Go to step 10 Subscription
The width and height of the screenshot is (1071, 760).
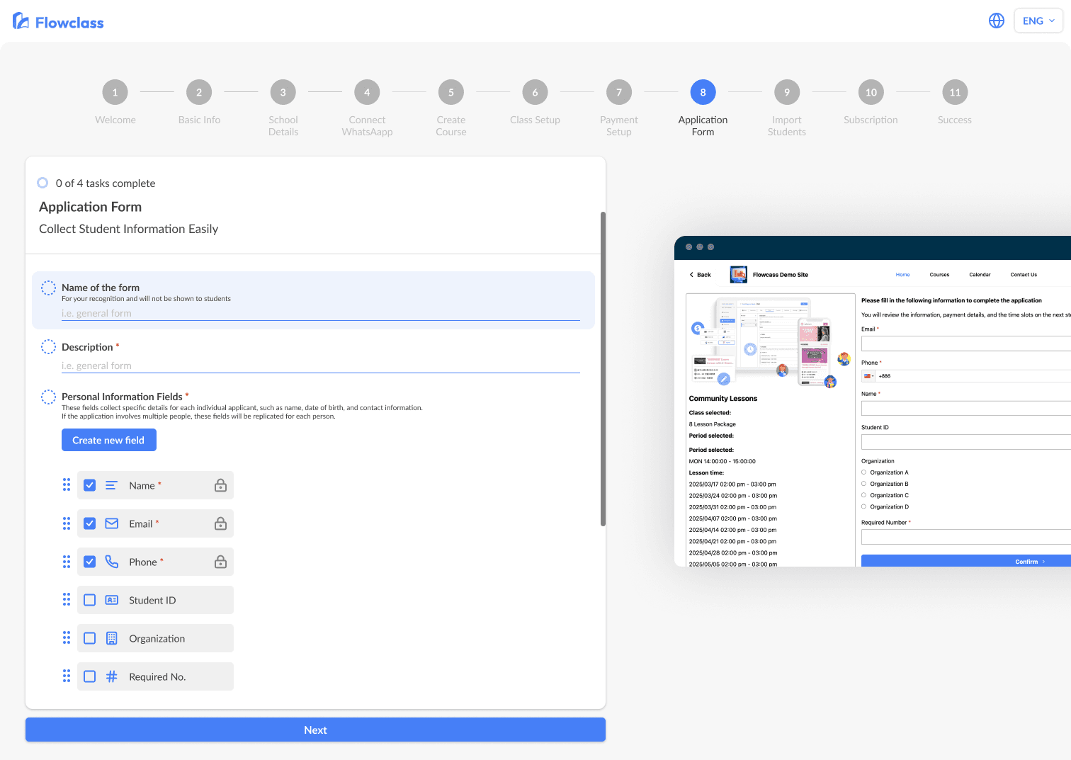(x=871, y=92)
